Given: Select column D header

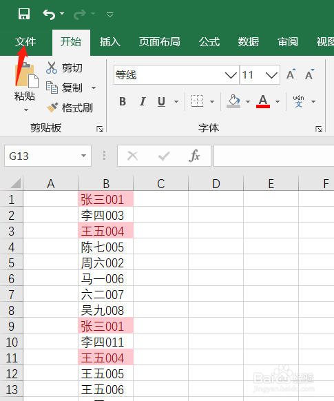Looking at the screenshot, I should (x=216, y=184).
